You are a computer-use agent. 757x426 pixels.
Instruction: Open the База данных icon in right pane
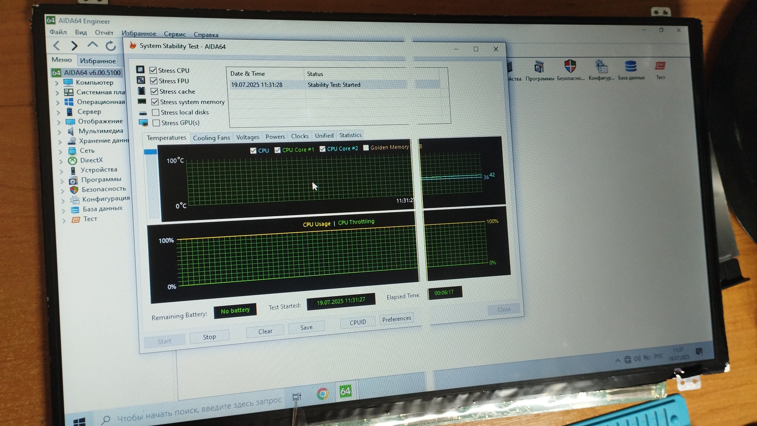(630, 66)
